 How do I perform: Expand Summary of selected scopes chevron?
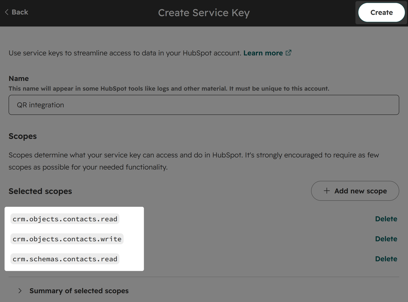click(20, 291)
